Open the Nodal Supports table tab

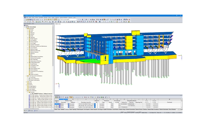[80, 109]
